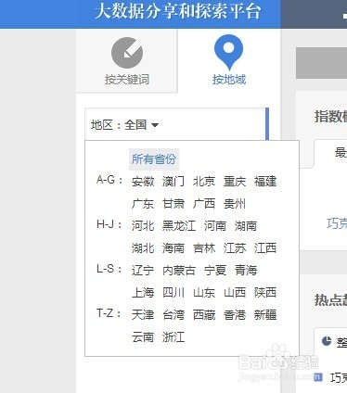Choose 广西 region
This screenshot has width=347, height=393.
204,204
